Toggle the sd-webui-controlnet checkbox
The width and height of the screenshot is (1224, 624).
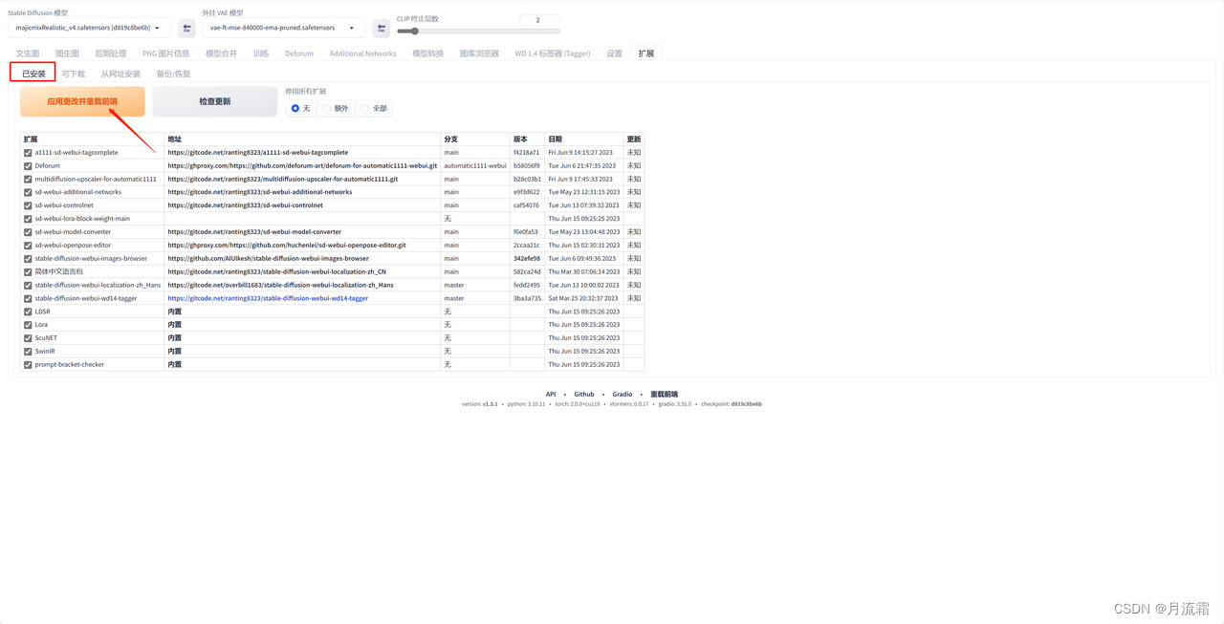coord(28,205)
